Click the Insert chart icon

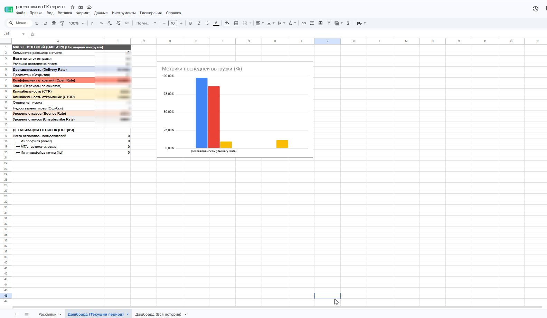coord(320,23)
